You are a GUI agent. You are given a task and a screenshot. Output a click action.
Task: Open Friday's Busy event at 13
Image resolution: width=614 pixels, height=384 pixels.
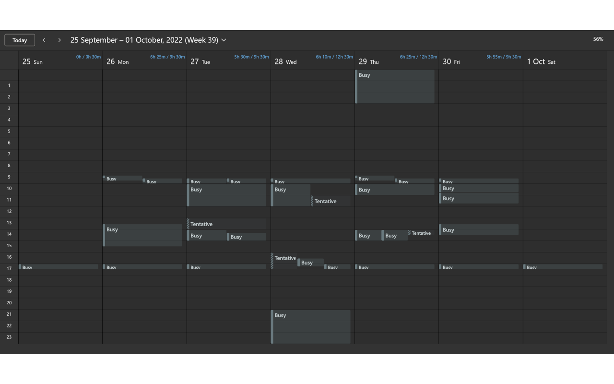click(479, 230)
